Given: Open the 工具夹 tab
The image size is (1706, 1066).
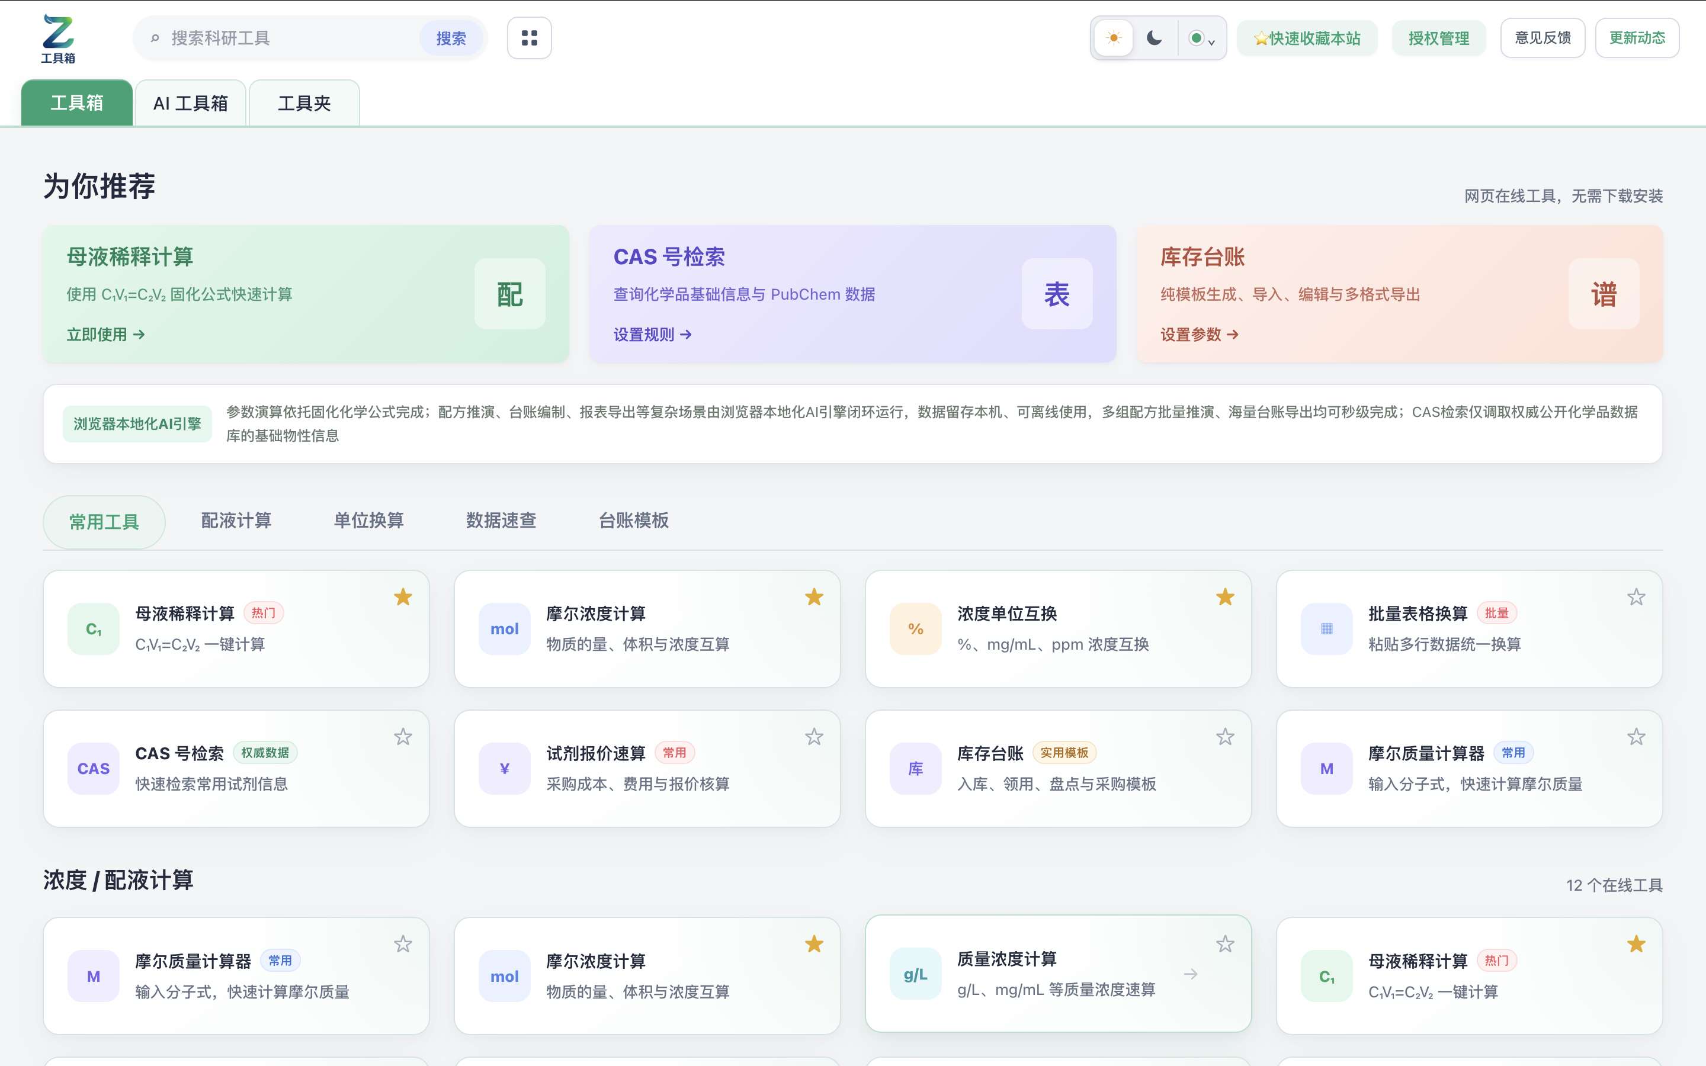Looking at the screenshot, I should [304, 103].
